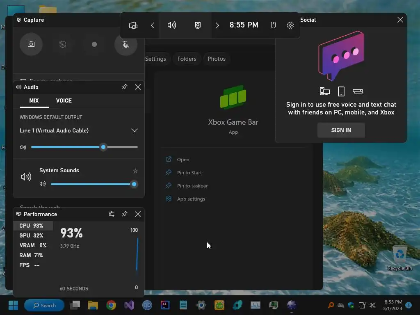
Task: Open Game Bar settings gear
Action: point(290,25)
